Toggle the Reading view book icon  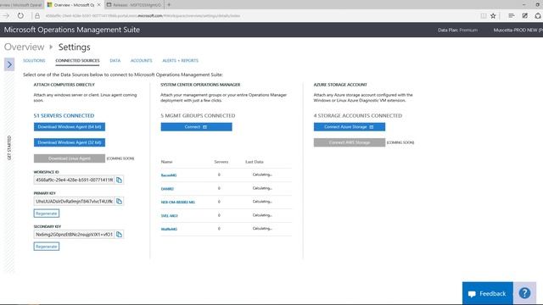click(x=484, y=15)
